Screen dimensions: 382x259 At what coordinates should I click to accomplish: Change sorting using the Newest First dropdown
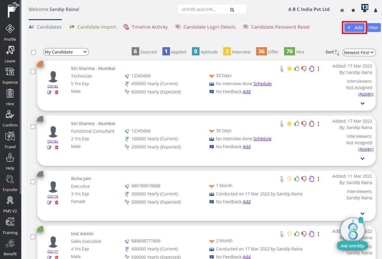(x=359, y=52)
